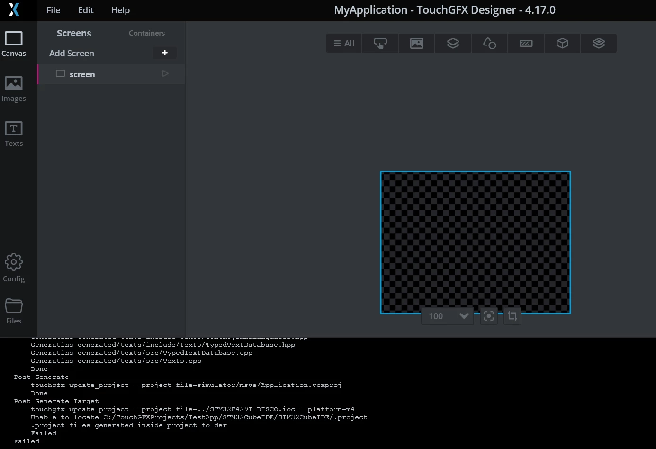
Task: Click log line ending TypedTextDatabase.cpp
Action: [x=142, y=353]
